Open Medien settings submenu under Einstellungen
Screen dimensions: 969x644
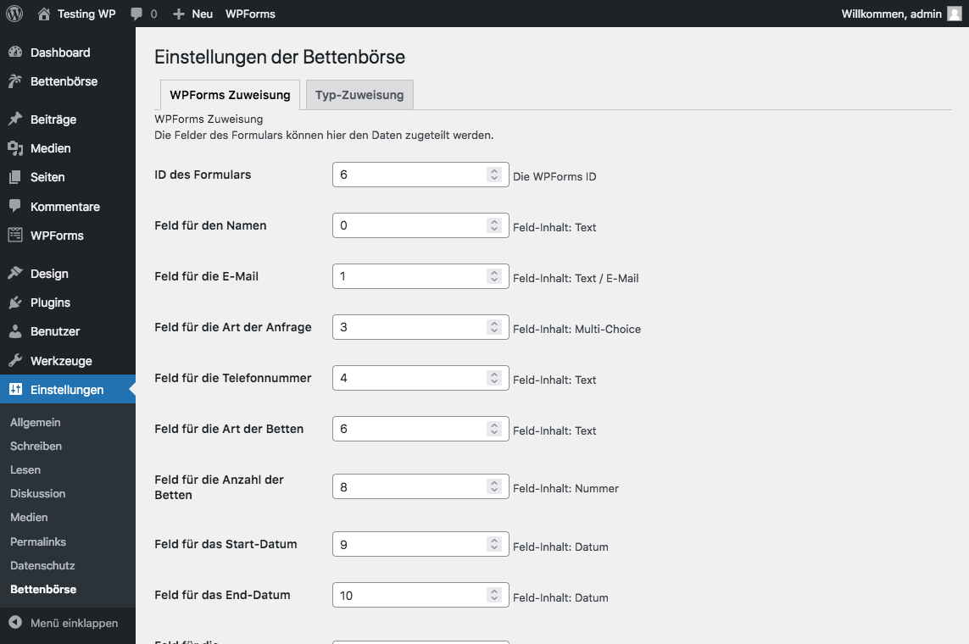[29, 518]
